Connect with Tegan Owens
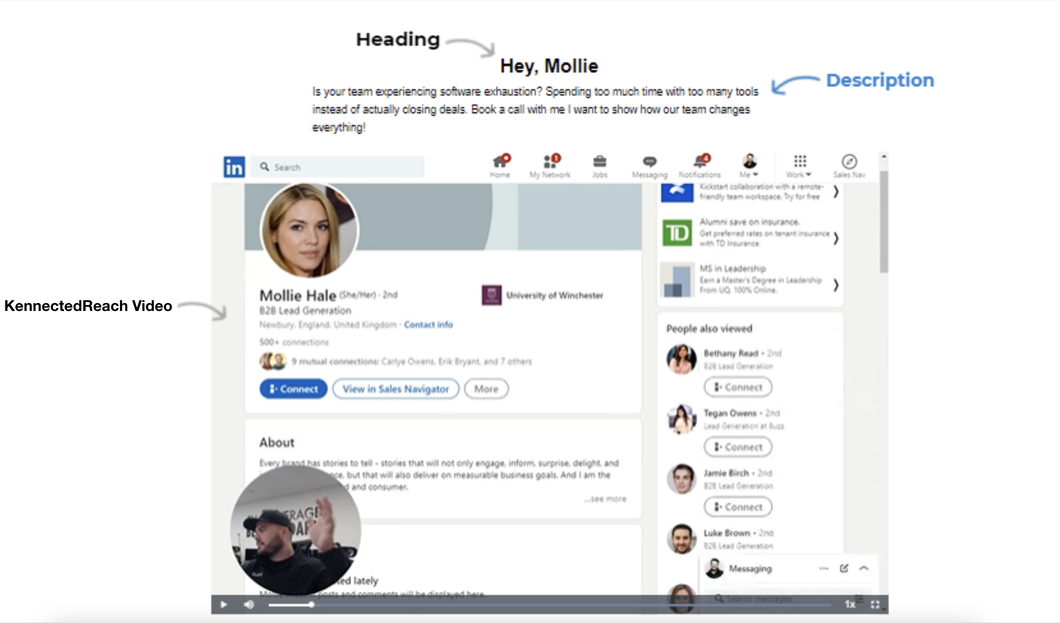This screenshot has height=623, width=1060. click(x=738, y=447)
